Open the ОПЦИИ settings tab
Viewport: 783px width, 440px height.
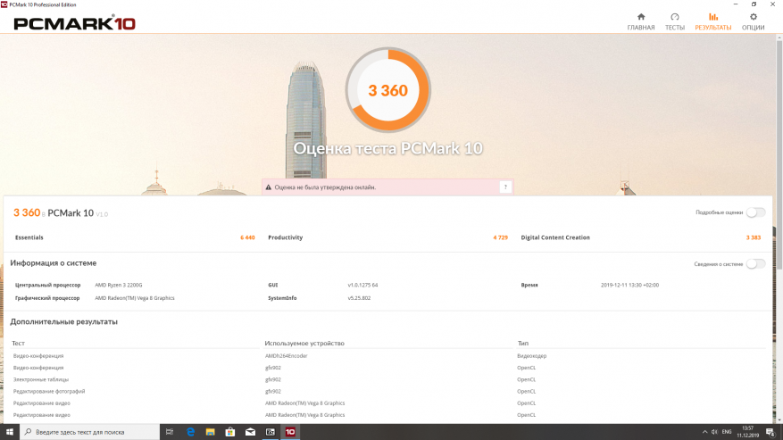(753, 22)
